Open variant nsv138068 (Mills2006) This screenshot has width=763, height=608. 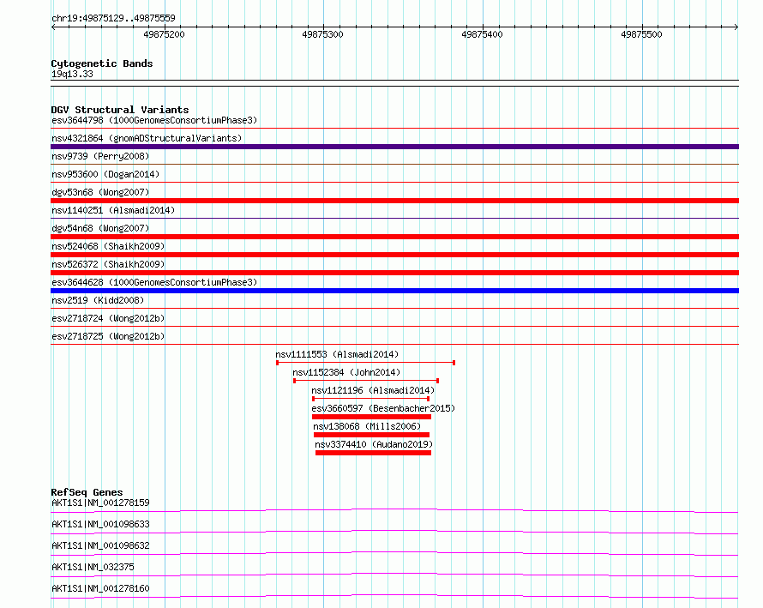(367, 426)
